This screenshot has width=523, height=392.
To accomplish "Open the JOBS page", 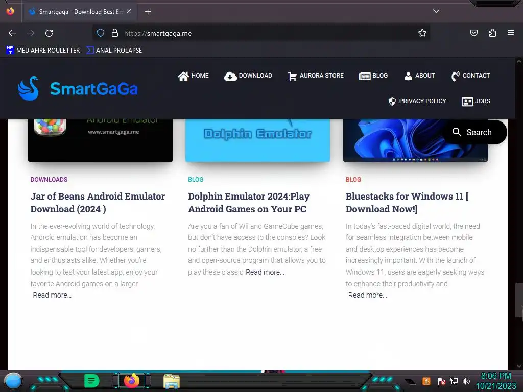I will pos(476,101).
